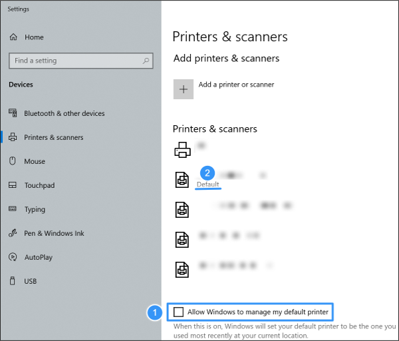Open Printers & scanners sidebar section
The image size is (399, 341).
coord(53,137)
